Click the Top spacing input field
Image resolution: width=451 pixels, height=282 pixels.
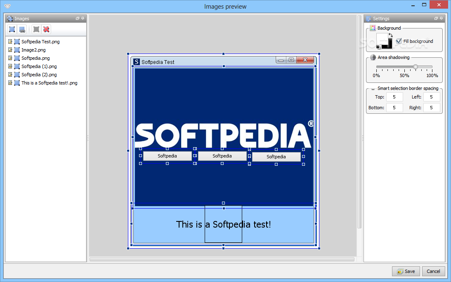(394, 97)
